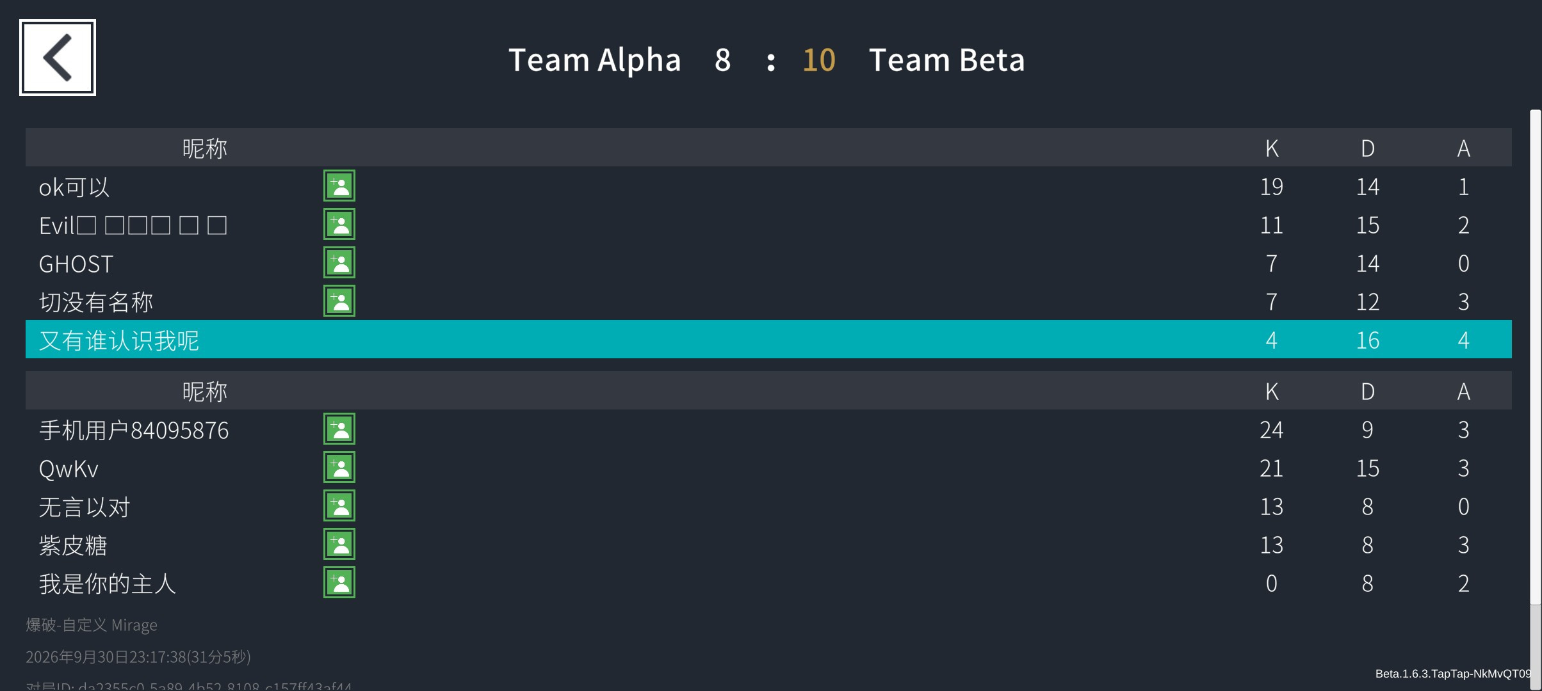The height and width of the screenshot is (691, 1542).
Task: Click the Team Alpha title
Action: tap(594, 60)
